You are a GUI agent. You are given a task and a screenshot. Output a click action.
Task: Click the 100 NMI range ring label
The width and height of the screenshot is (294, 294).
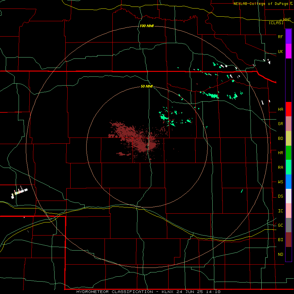click(x=147, y=26)
